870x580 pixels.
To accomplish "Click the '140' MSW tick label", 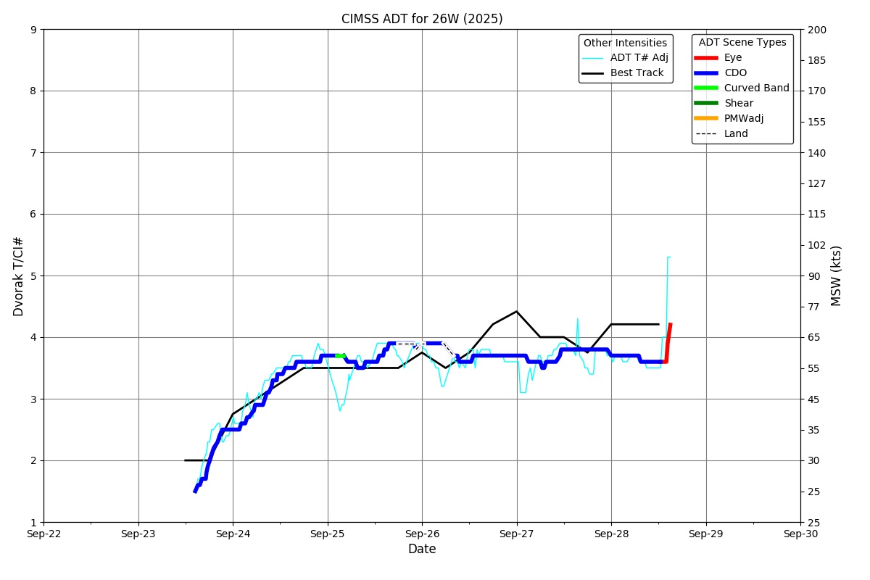I will point(816,153).
